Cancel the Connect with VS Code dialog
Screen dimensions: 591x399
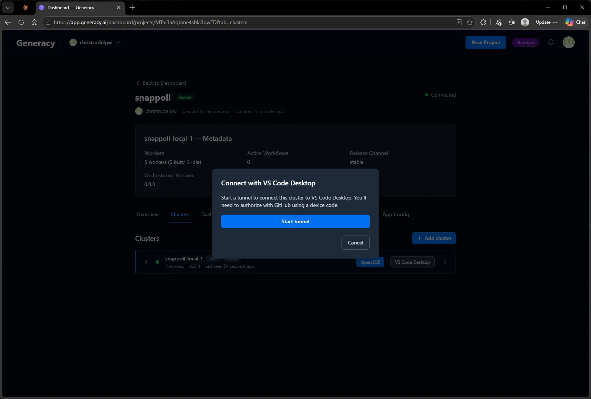355,243
